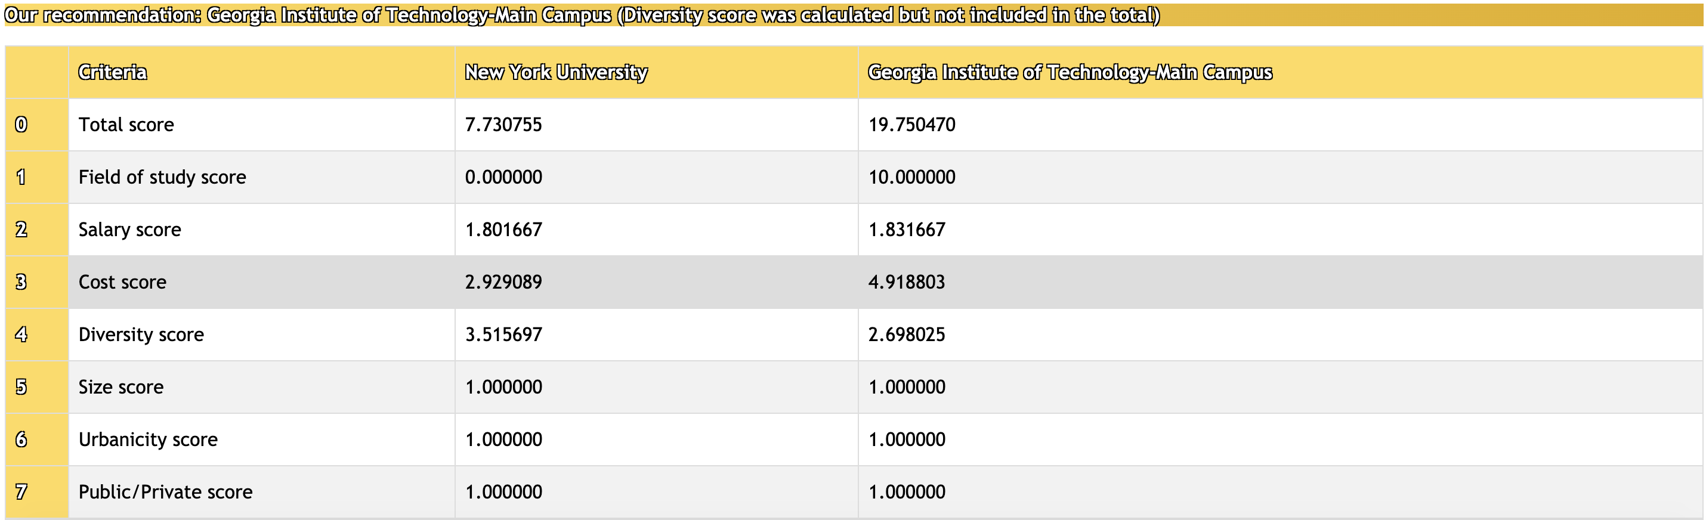The height and width of the screenshot is (520, 1706).
Task: Select the Diversity score label
Action: tap(141, 335)
